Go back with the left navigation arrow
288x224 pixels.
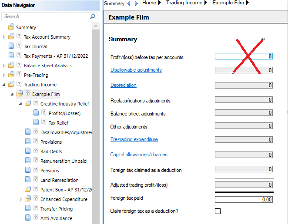(129, 3)
